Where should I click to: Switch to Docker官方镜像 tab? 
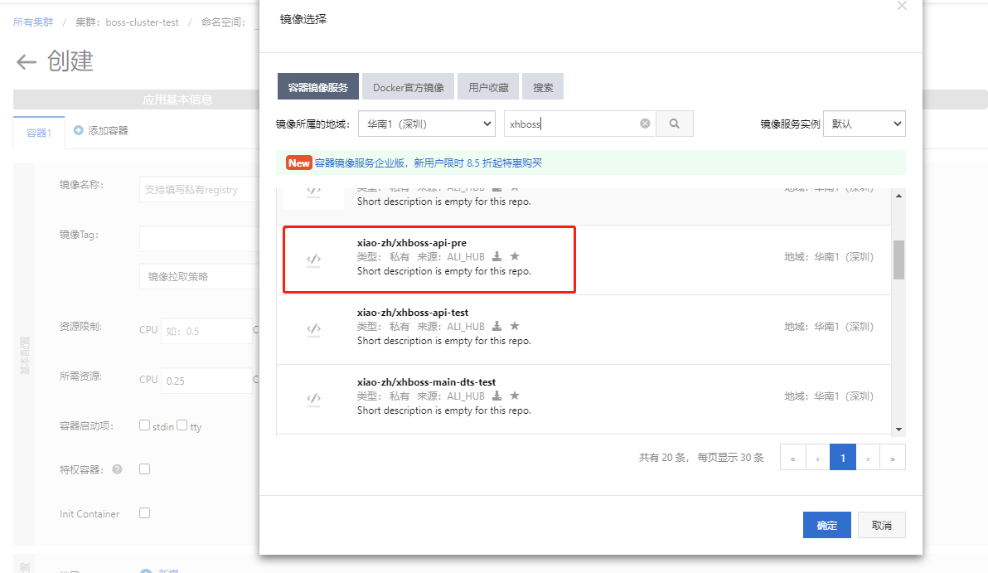[x=409, y=87]
